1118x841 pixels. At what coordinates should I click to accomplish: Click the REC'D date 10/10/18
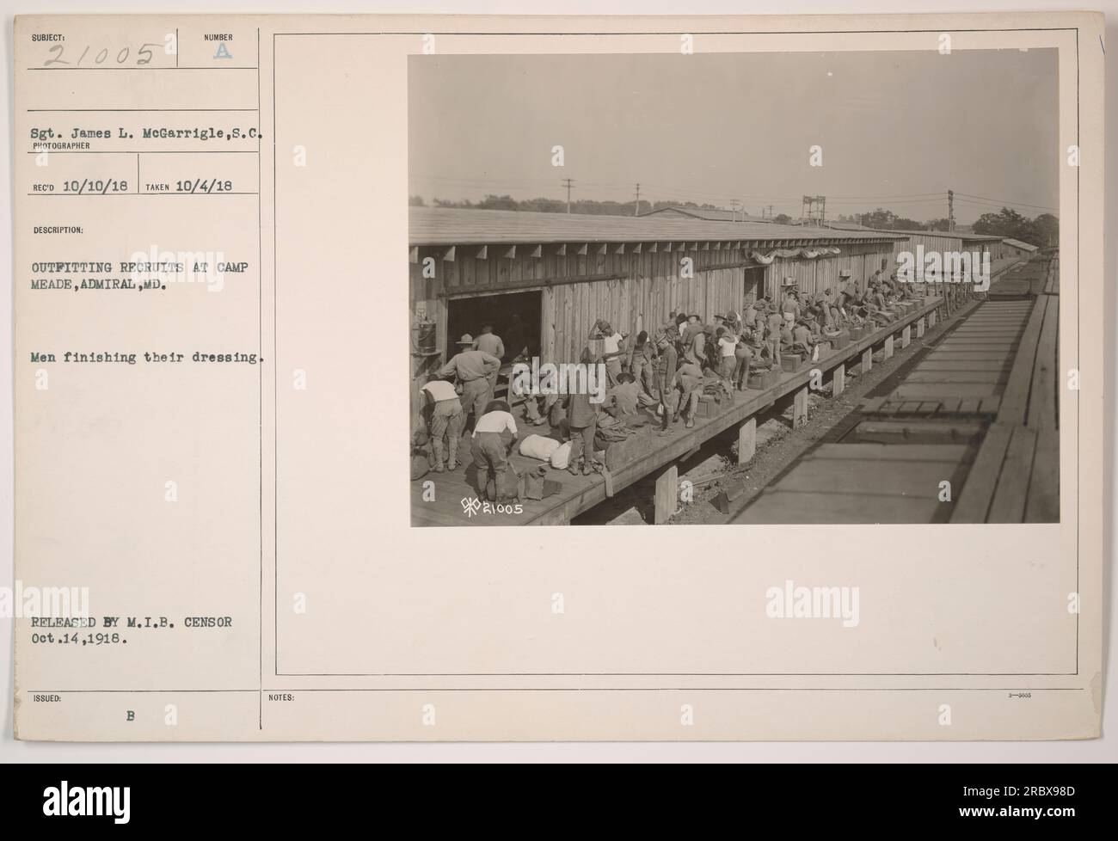pos(95,187)
